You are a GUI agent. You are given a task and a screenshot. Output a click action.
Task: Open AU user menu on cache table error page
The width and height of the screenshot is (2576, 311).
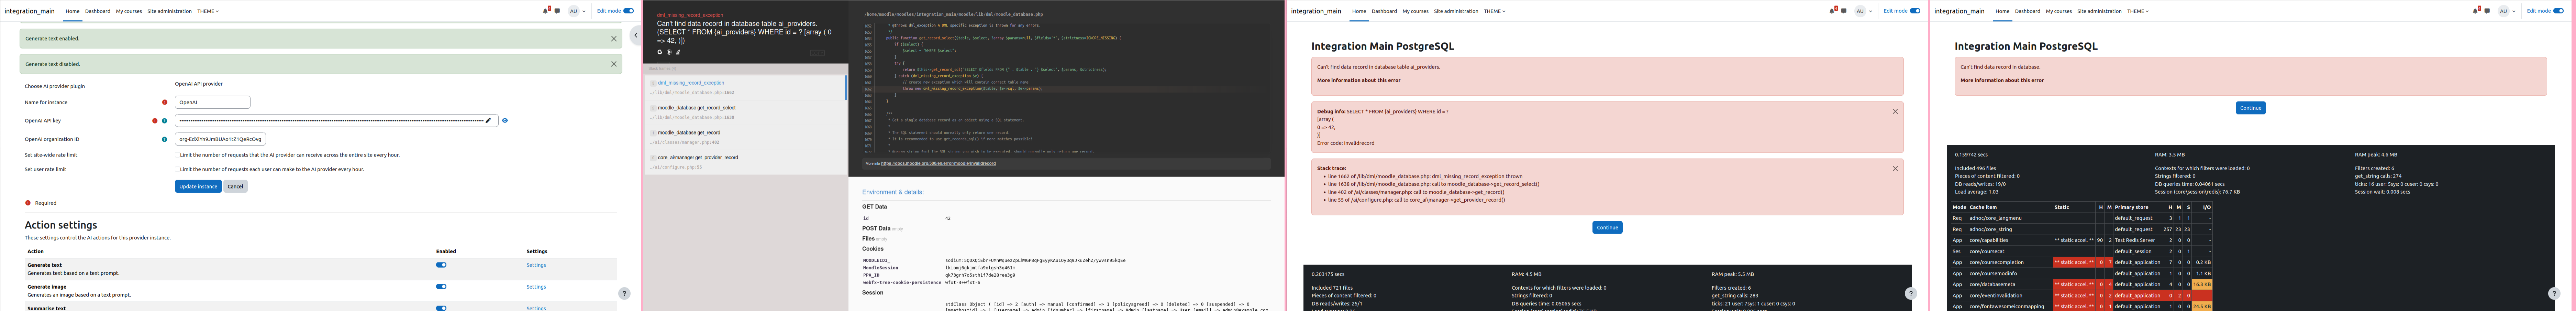tap(2506, 11)
